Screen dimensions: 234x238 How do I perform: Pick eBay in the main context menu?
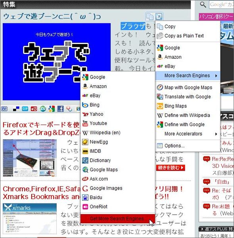[x=188, y=66]
